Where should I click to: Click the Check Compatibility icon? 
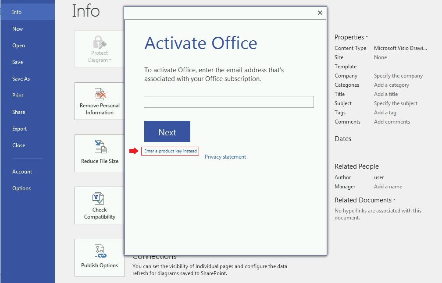pyautogui.click(x=98, y=198)
